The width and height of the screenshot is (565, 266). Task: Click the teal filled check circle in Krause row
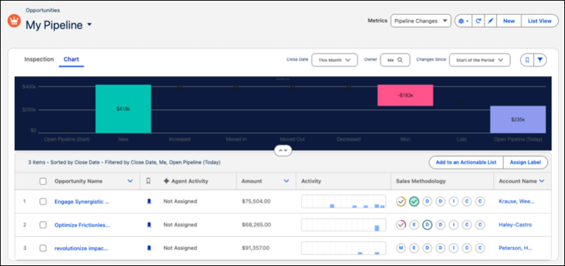tap(414, 201)
